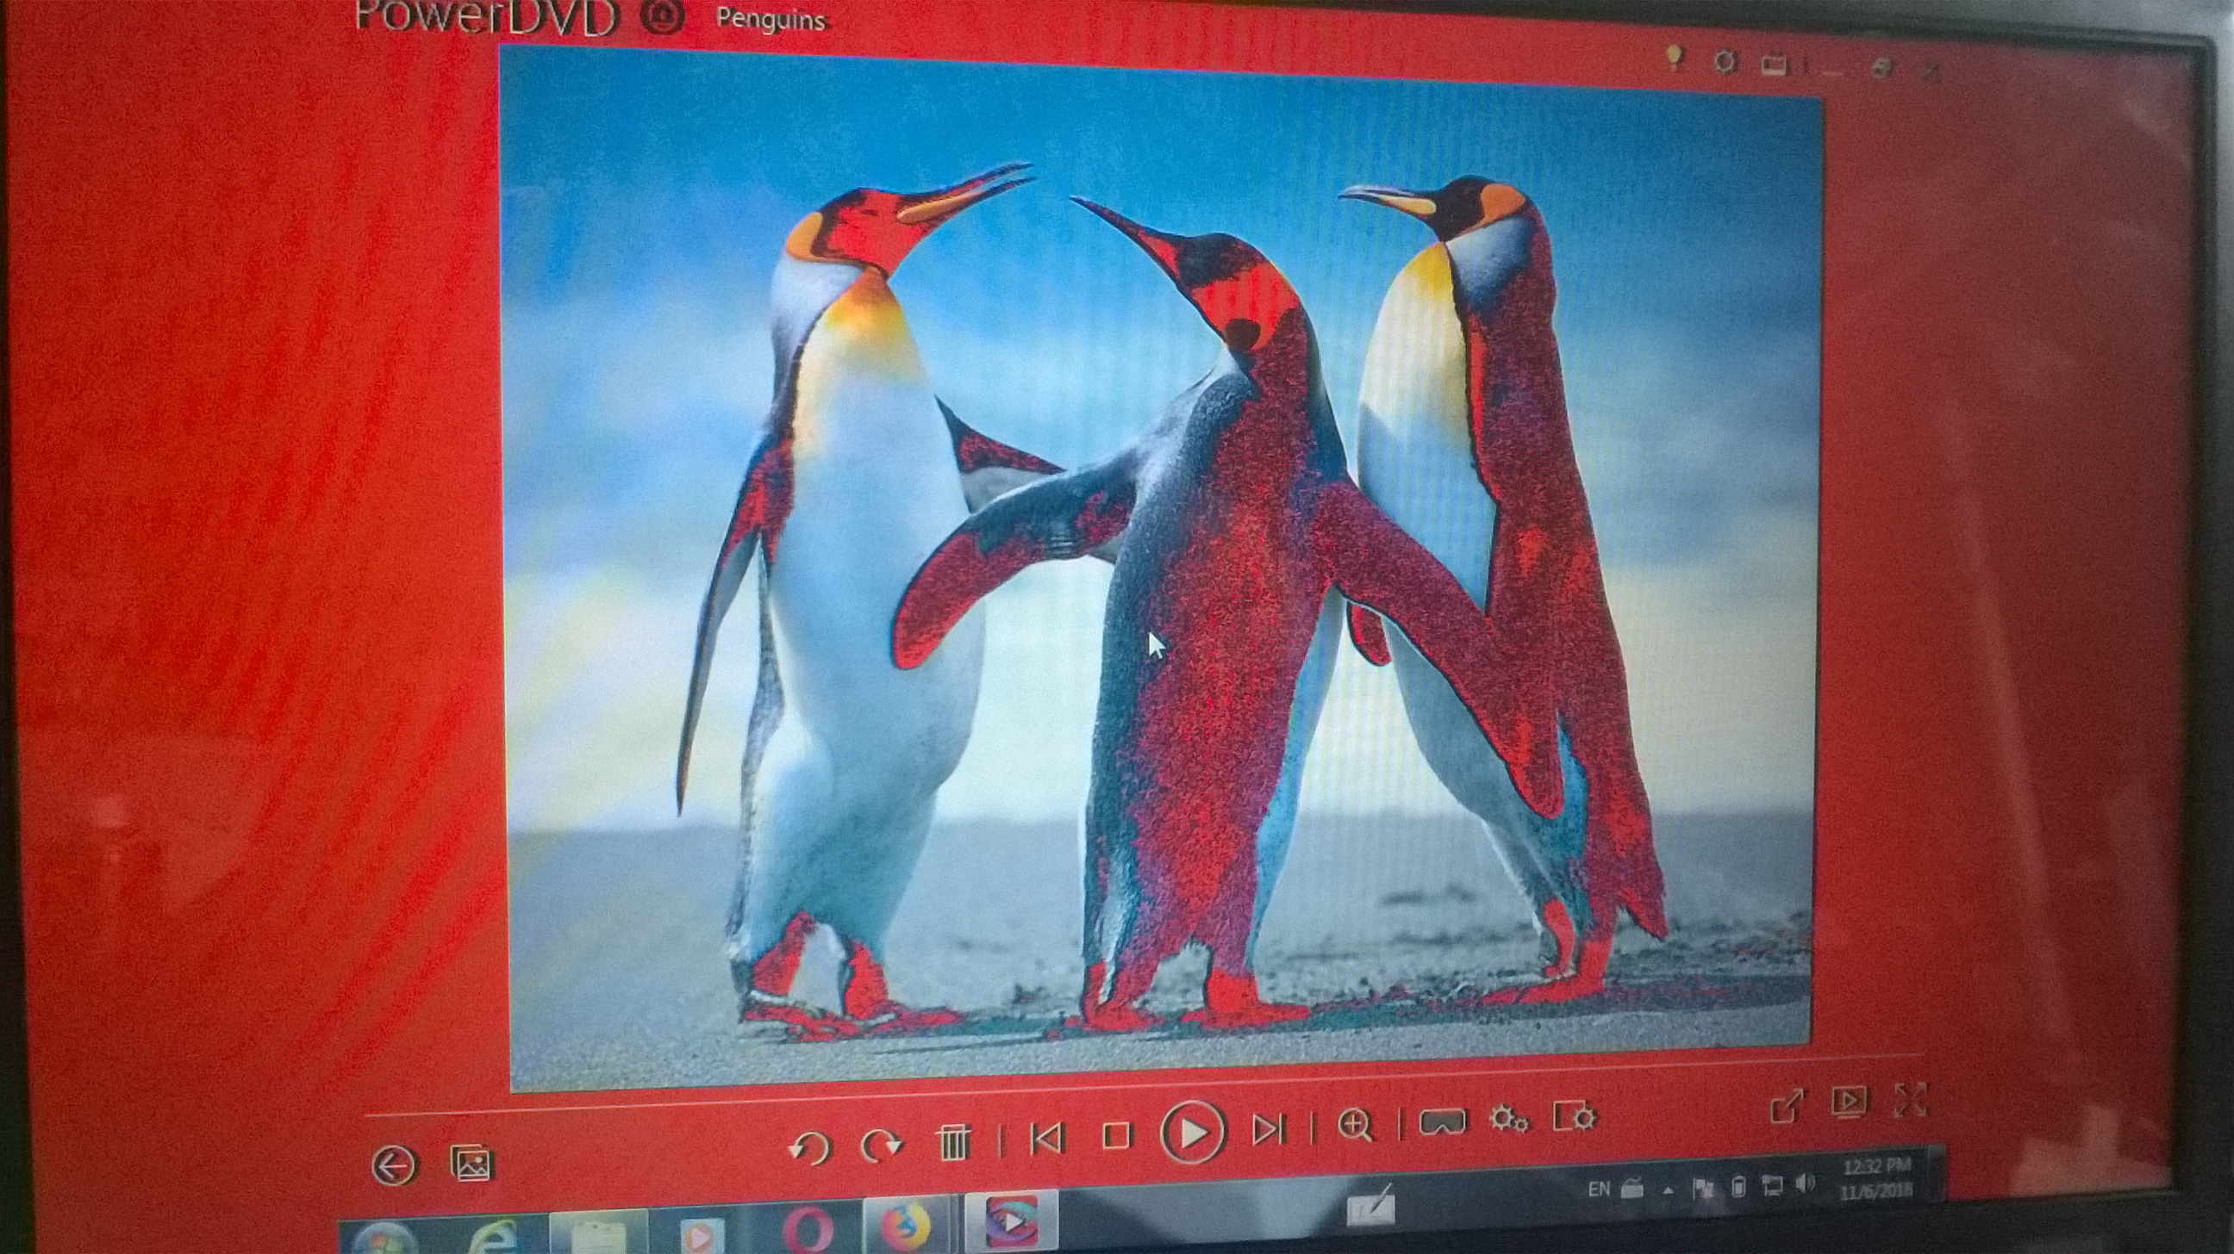Click the volume speaker tray icon
Viewport: 2234px width, 1254px height.
tap(1805, 1183)
